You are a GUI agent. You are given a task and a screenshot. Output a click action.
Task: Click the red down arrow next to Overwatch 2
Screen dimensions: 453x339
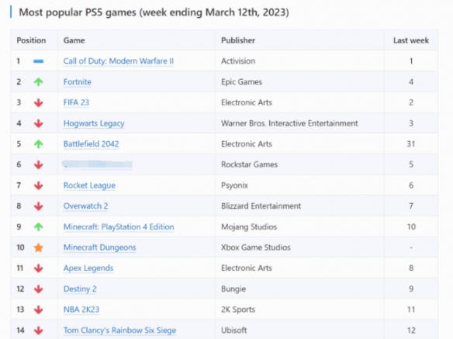[x=39, y=206]
